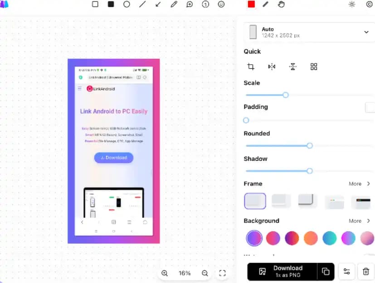The width and height of the screenshot is (375, 283).
Task: Toggle the Padding option box
Action: [370, 107]
